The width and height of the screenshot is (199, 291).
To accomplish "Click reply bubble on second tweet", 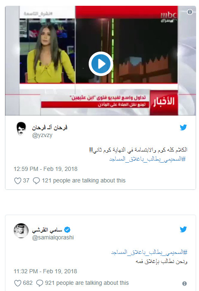I will pyautogui.click(x=39, y=283).
